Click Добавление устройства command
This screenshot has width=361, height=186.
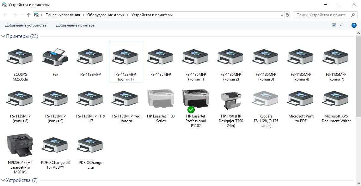(26, 25)
